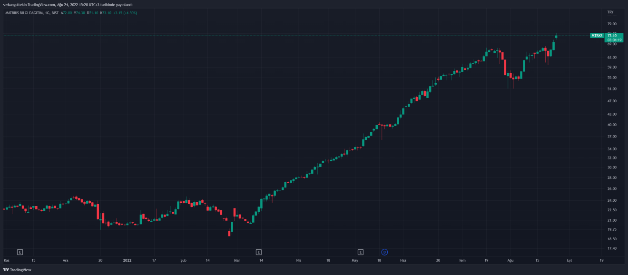The height and width of the screenshot is (275, 628).
Task: Select the latest green candle at the chart peak
Action: pyautogui.click(x=556, y=36)
